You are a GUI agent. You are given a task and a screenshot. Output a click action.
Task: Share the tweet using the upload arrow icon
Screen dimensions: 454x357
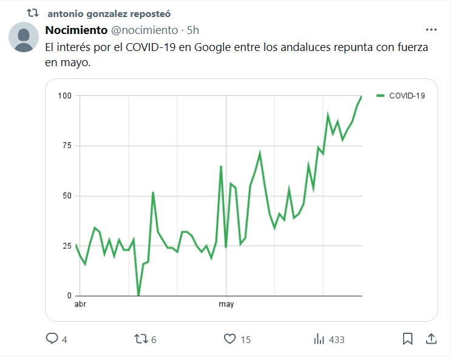(432, 339)
